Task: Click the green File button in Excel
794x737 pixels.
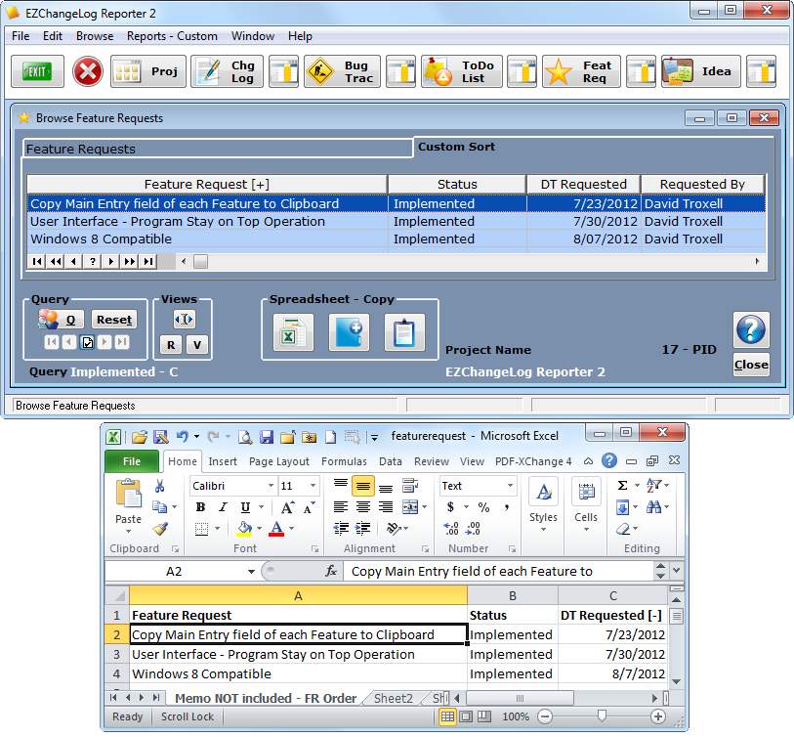Action: tap(132, 461)
